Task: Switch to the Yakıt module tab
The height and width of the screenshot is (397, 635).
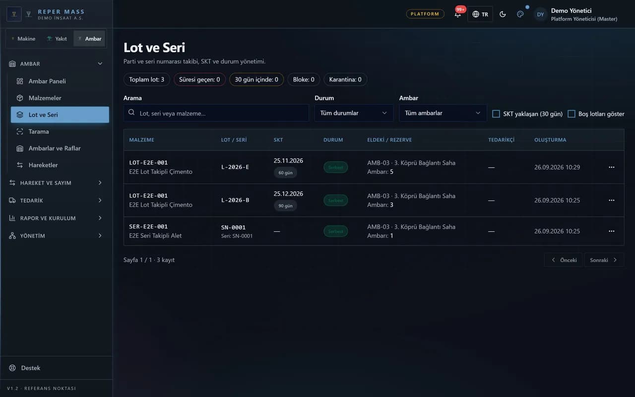Action: 57,39
